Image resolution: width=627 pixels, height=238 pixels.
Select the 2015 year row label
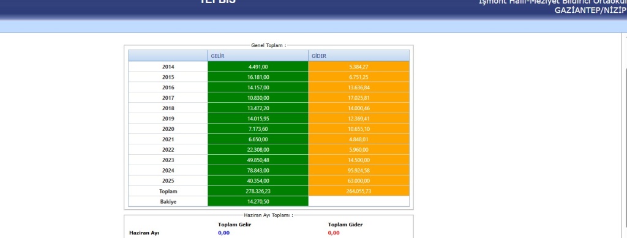click(x=168, y=77)
